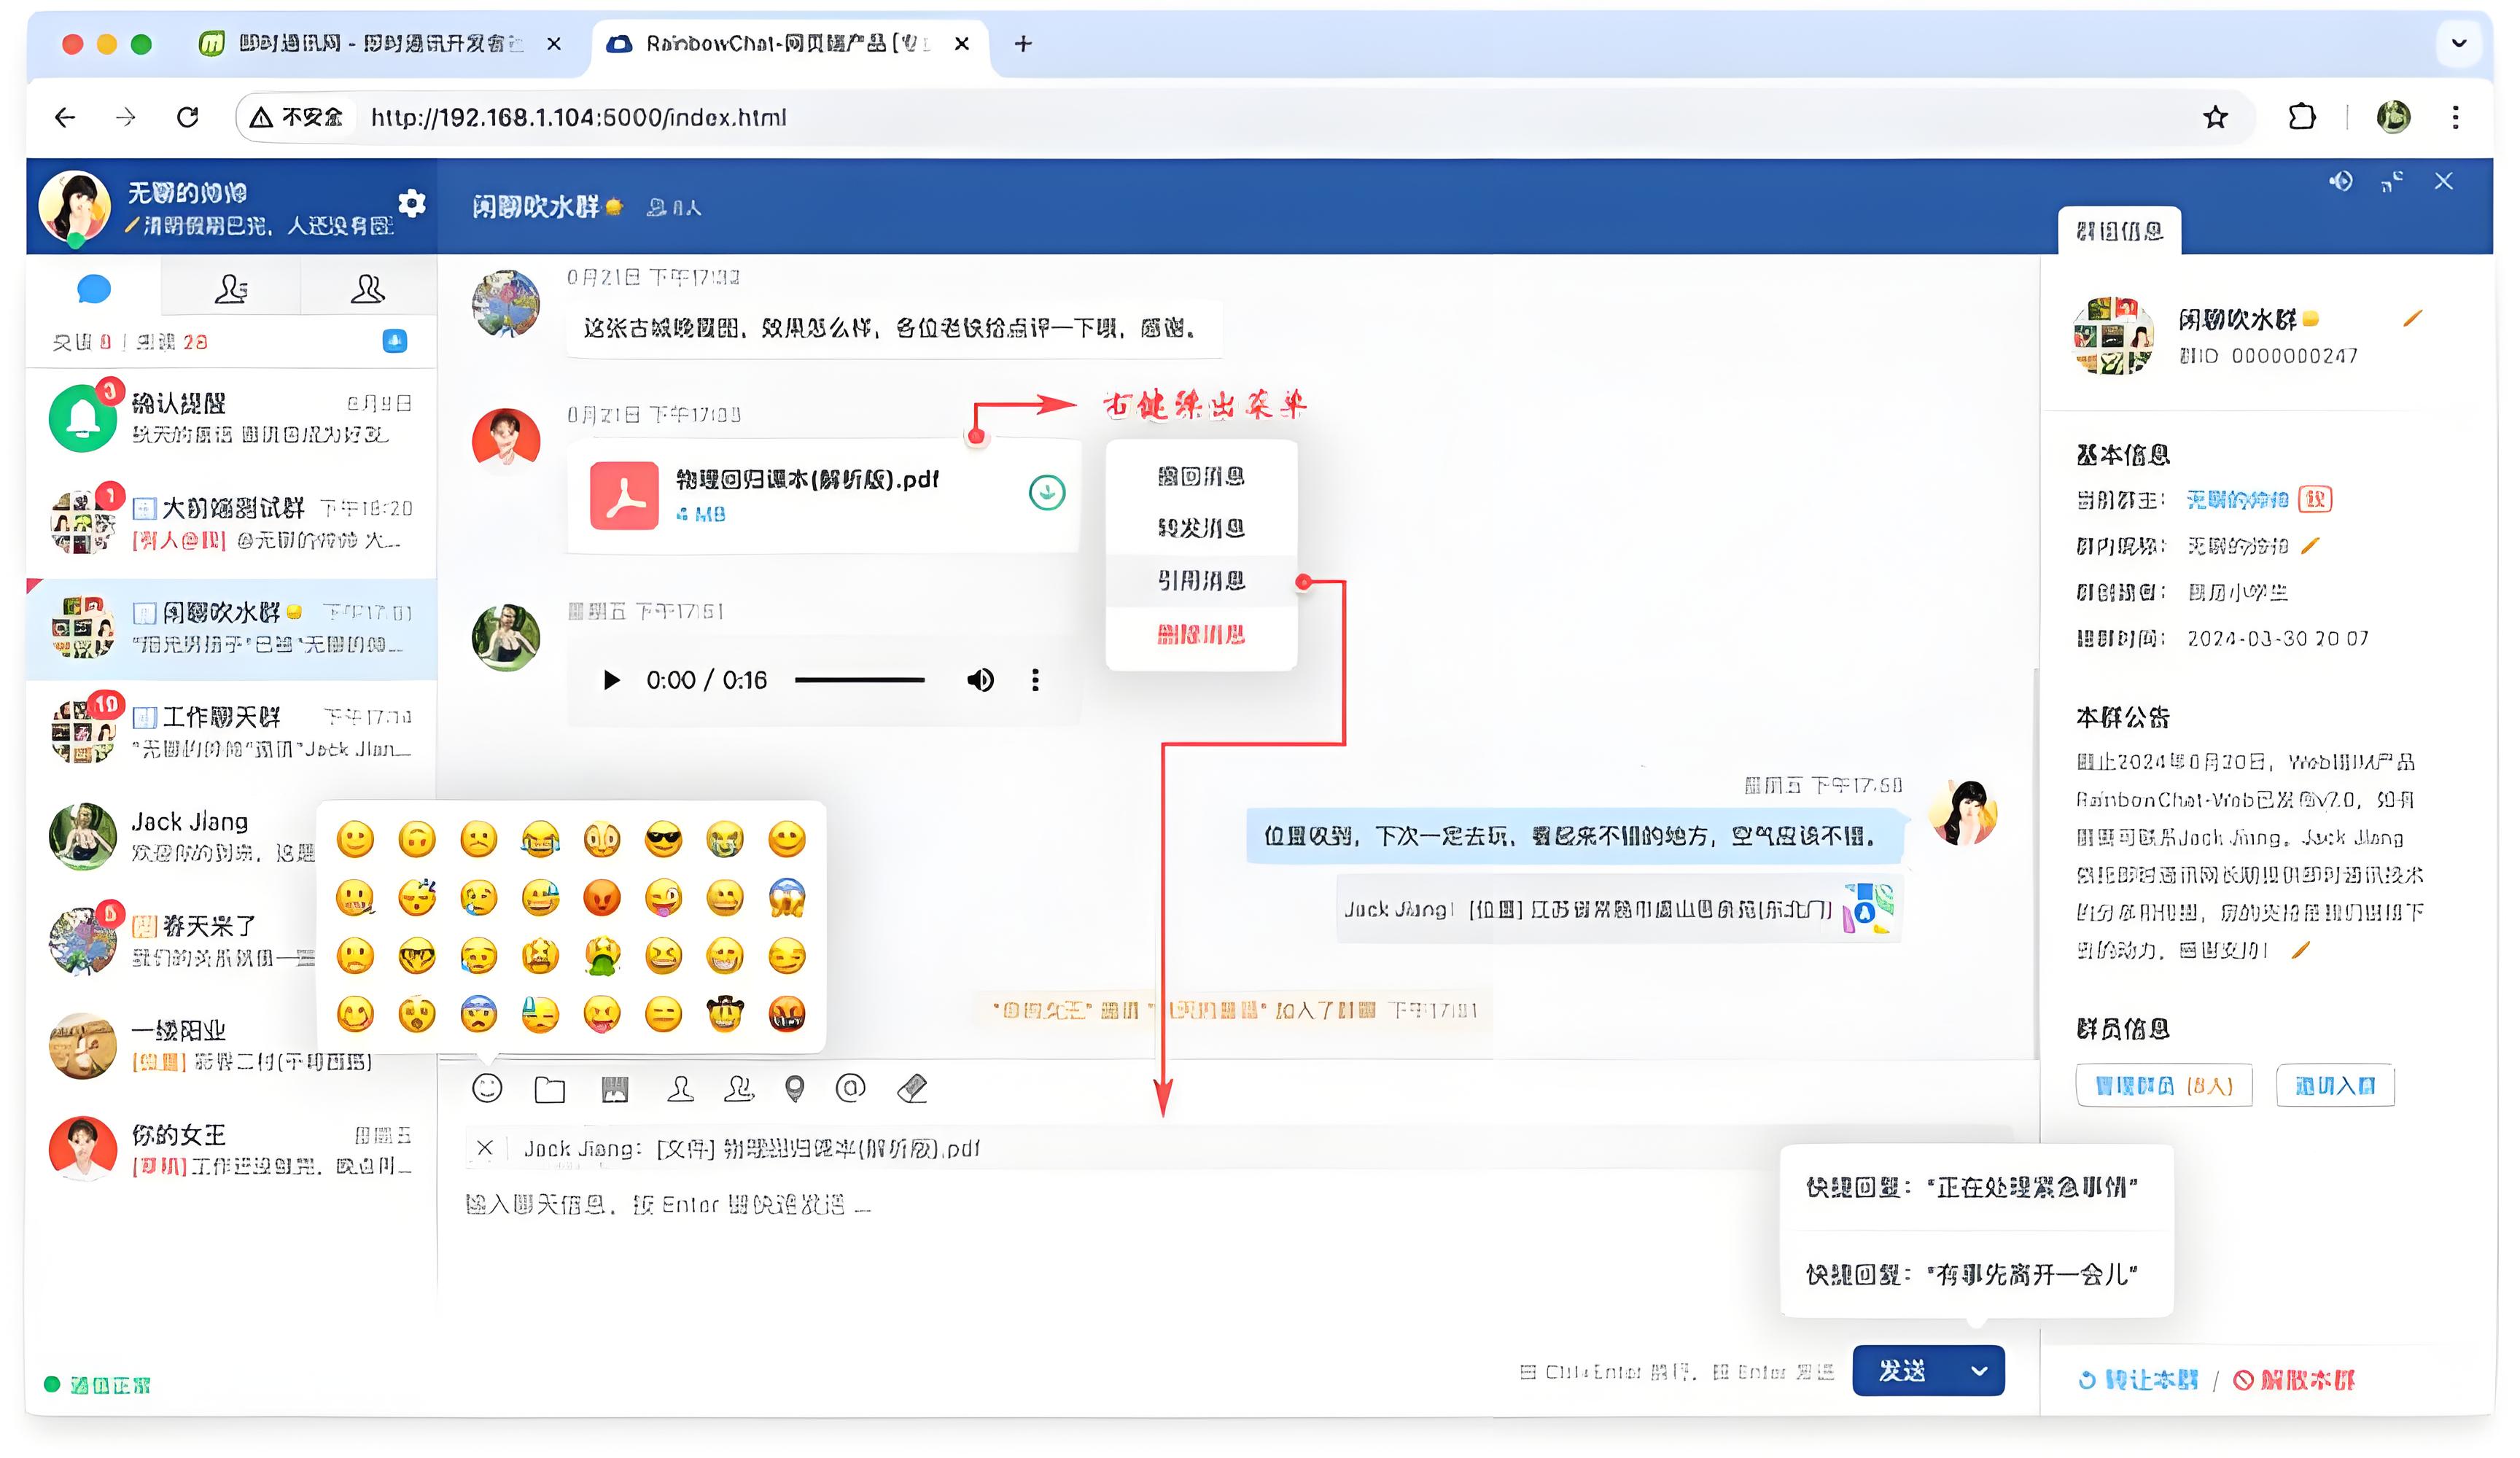Viewport: 2520px width, 1458px height.
Task: Click the red PDF file icon
Action: click(x=624, y=495)
